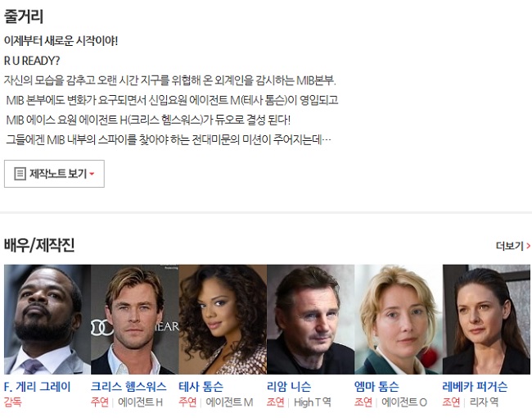Click the document icon beside 제작노트 보기

pos(20,174)
